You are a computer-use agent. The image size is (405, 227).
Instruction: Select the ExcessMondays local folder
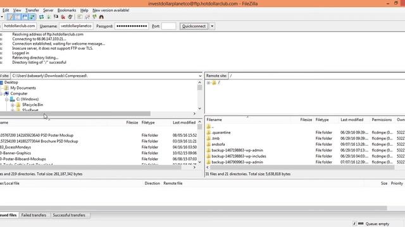(15, 147)
